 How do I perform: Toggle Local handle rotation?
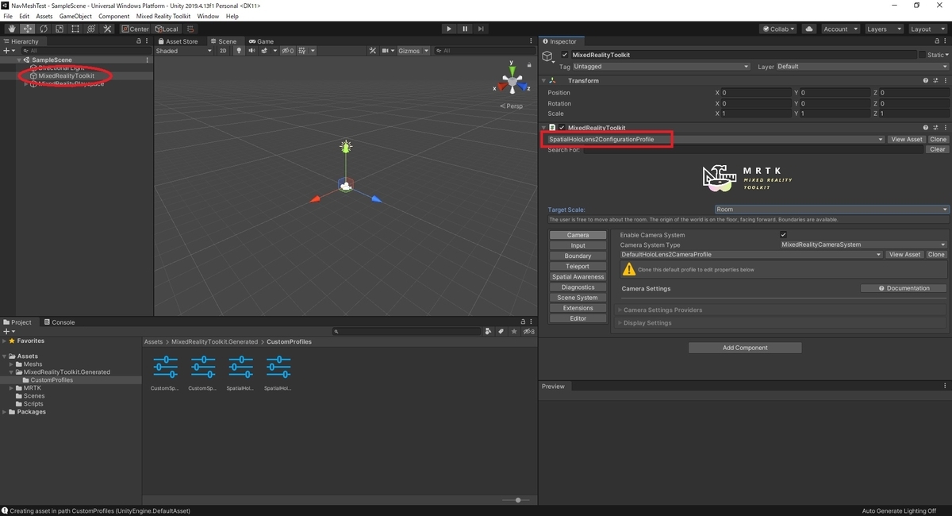coord(166,29)
